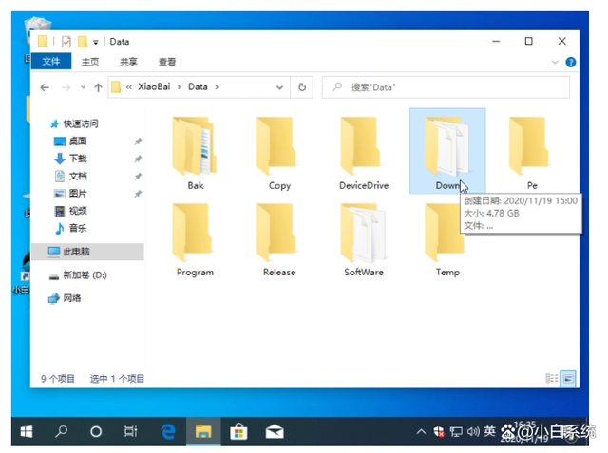Open the 查看 ribbon tab
This screenshot has width=608, height=453.
point(167,62)
